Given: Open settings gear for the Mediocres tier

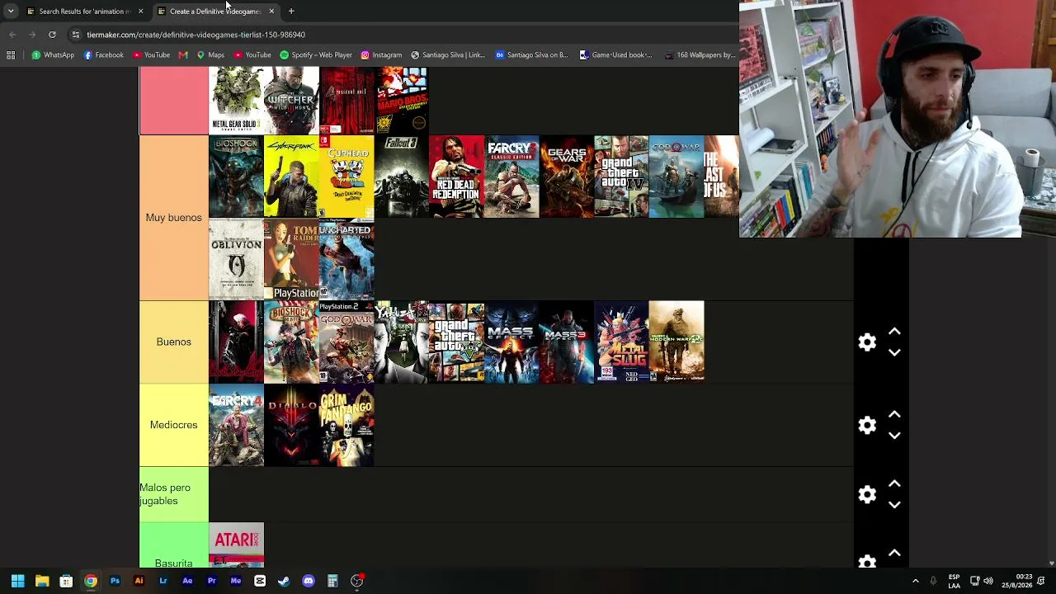Looking at the screenshot, I should [x=867, y=425].
